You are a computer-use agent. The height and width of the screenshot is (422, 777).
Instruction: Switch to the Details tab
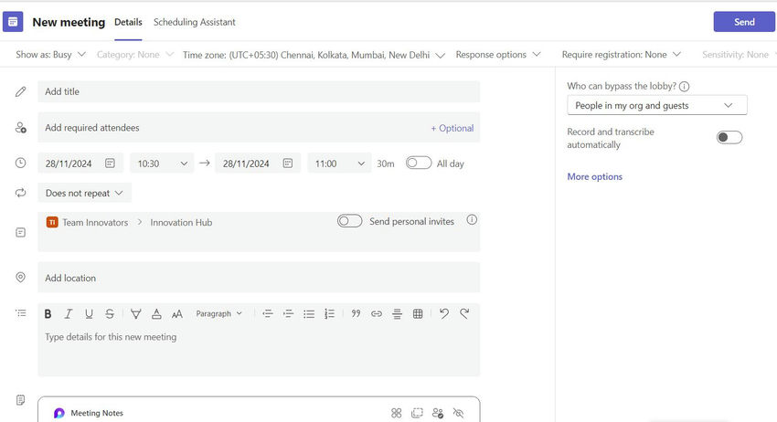tap(128, 22)
